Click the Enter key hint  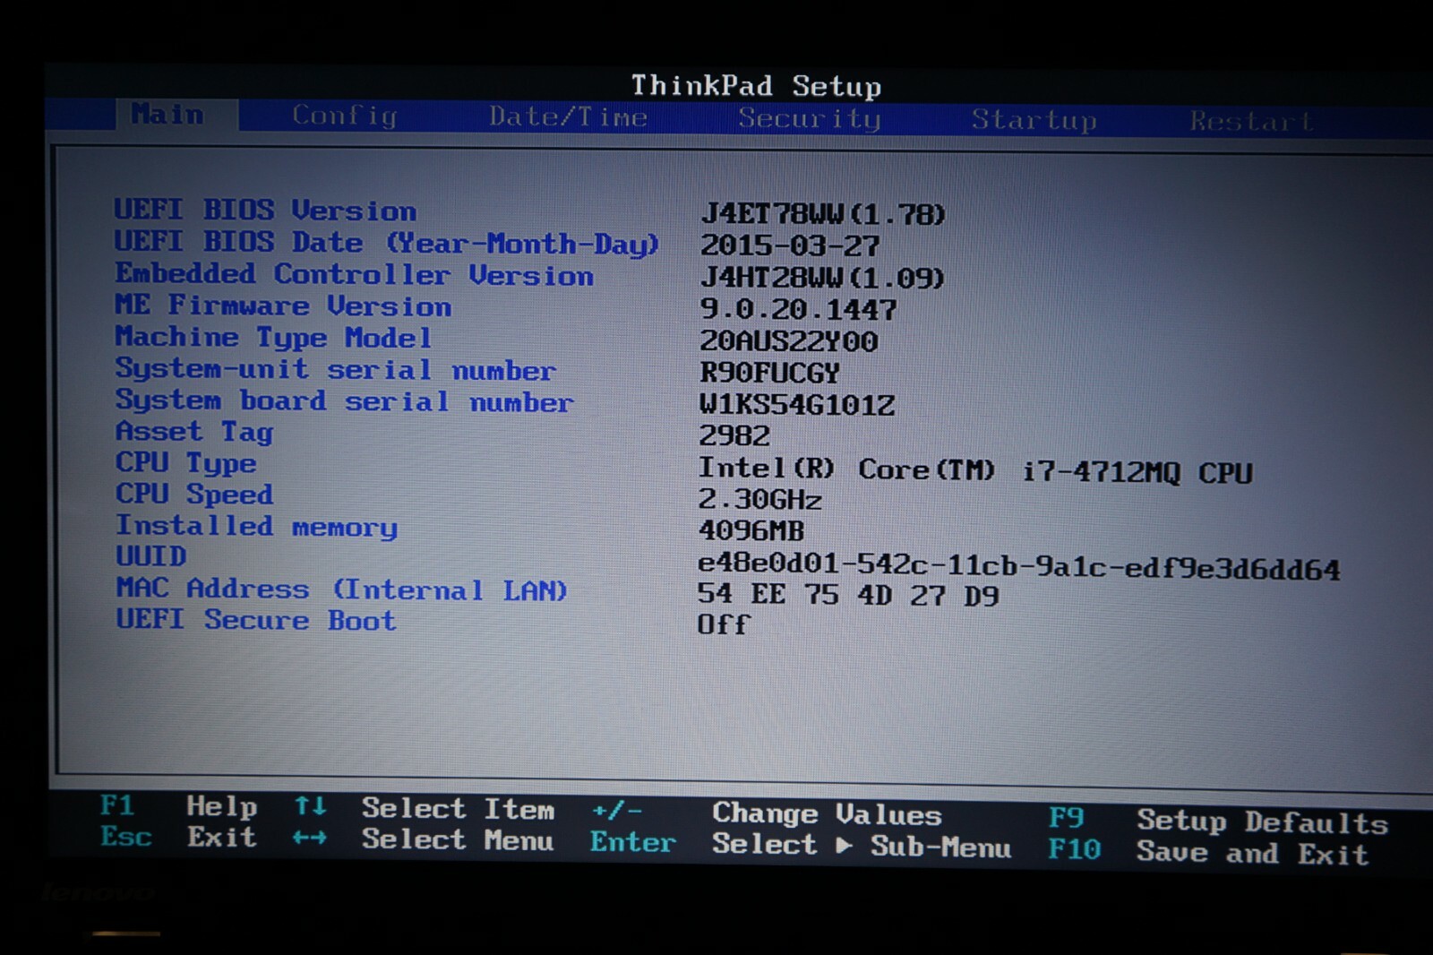coord(633,842)
